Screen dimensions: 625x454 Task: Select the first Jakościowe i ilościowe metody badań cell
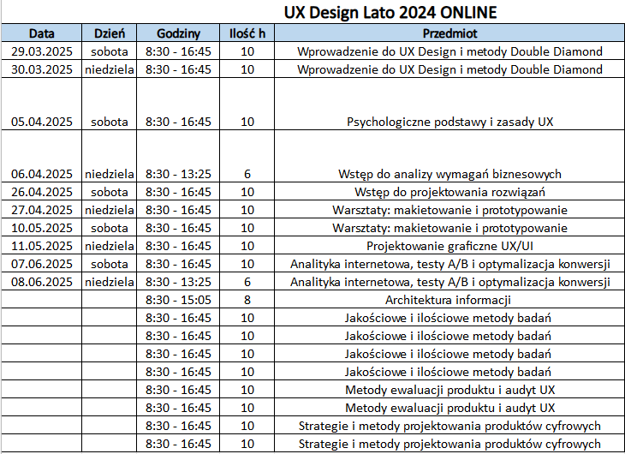[x=449, y=317]
